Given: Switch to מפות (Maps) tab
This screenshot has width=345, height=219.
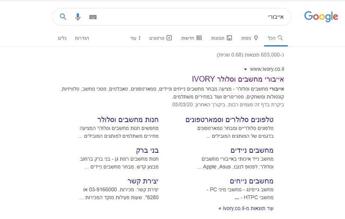Looking at the screenshot, I should click(x=249, y=38).
